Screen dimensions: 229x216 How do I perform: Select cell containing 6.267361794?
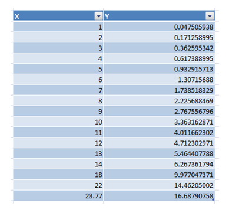point(159,164)
